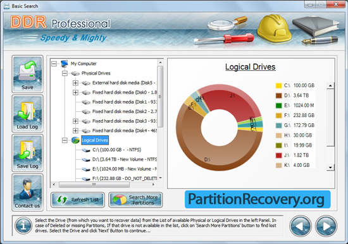The image size is (348, 244).
Task: Click the legend scroll down arrow
Action: [x=330, y=168]
